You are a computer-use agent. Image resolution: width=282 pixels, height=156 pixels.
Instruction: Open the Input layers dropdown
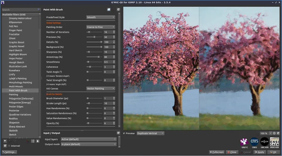point(89,139)
